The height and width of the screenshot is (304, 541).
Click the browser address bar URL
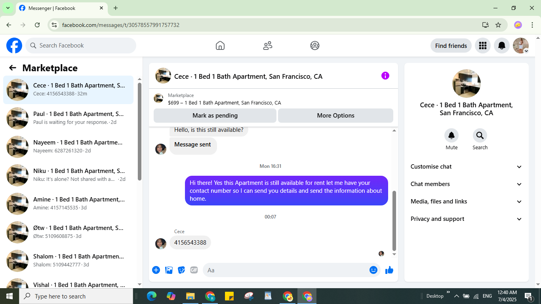[x=121, y=25]
